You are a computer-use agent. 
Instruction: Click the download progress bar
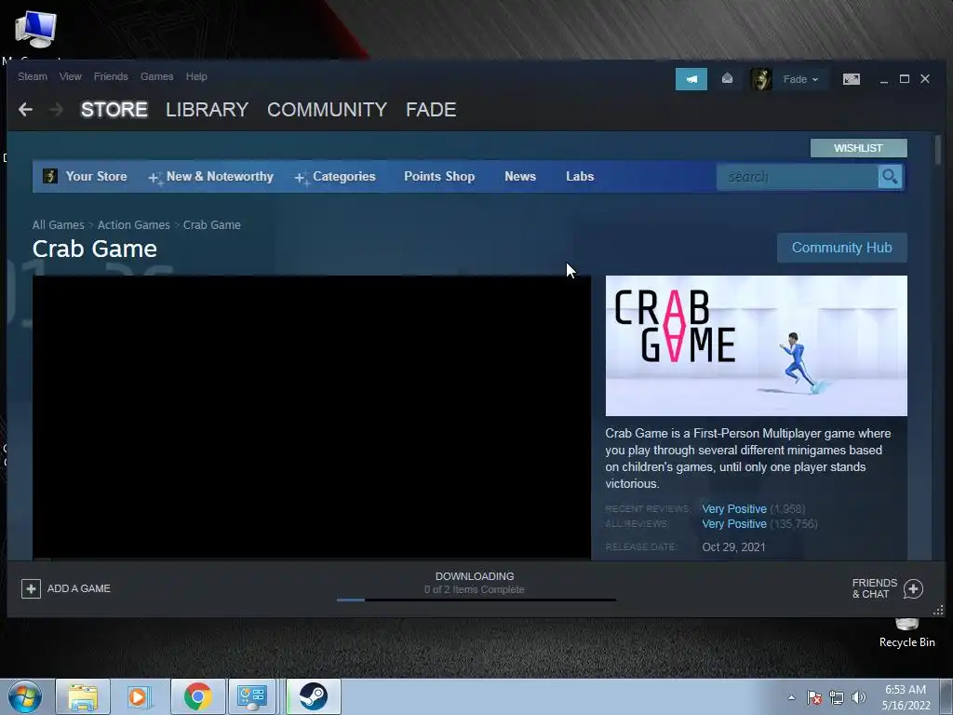(x=476, y=600)
